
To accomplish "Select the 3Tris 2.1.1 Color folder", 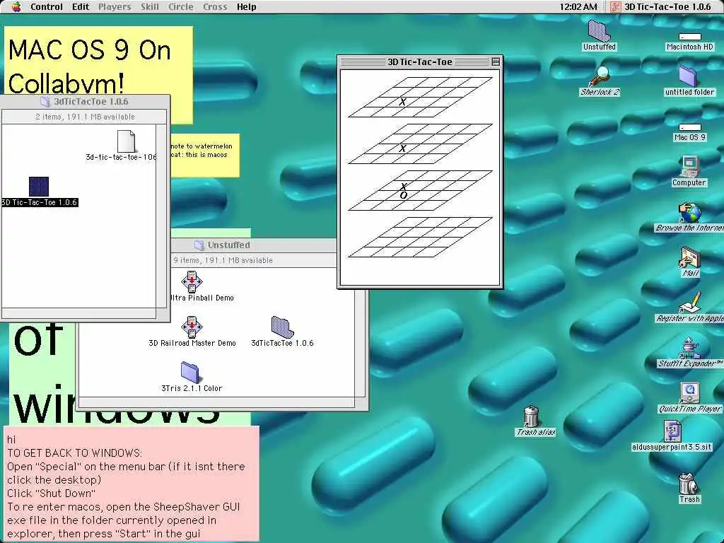I will (x=189, y=372).
